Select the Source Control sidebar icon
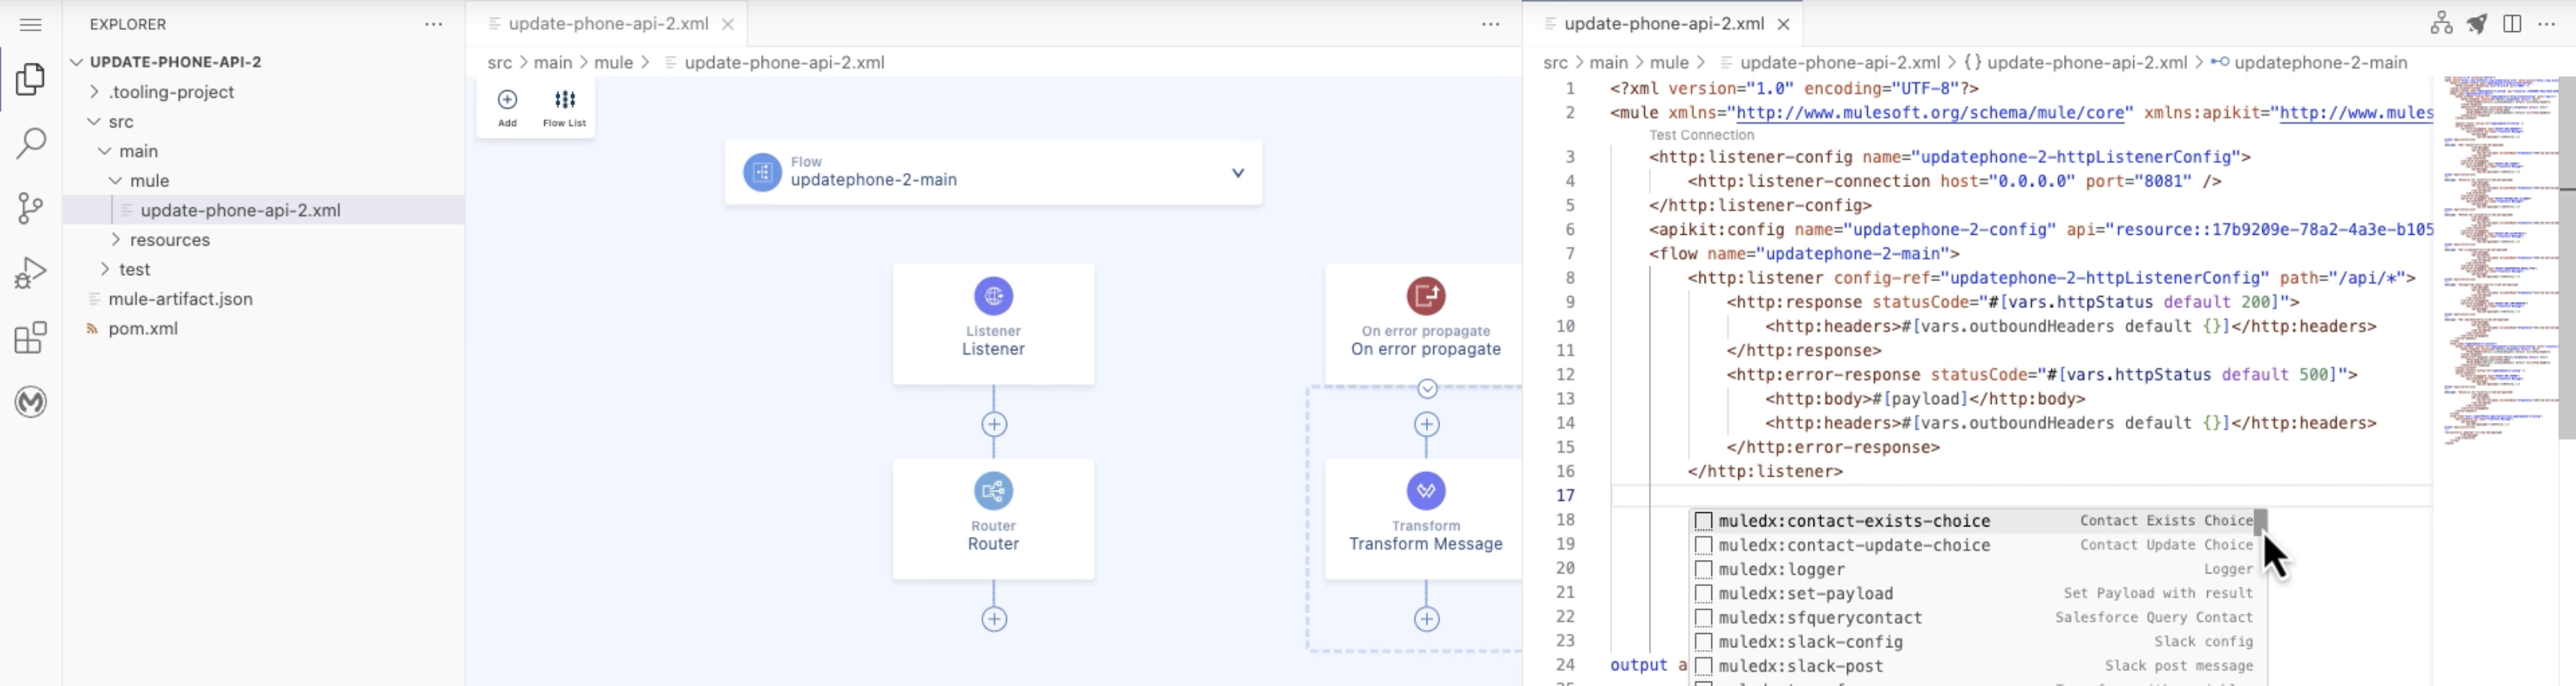This screenshot has height=686, width=2576. (x=29, y=208)
